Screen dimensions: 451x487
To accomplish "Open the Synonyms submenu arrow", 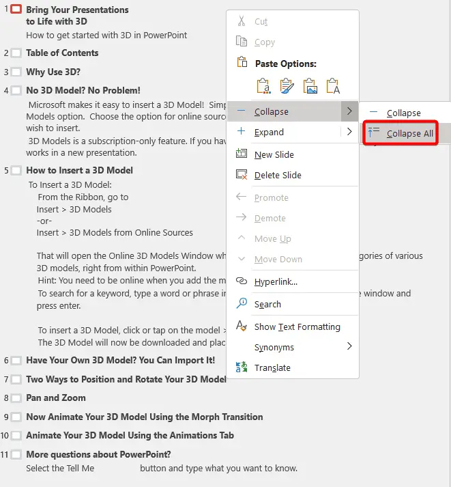I will [x=349, y=346].
